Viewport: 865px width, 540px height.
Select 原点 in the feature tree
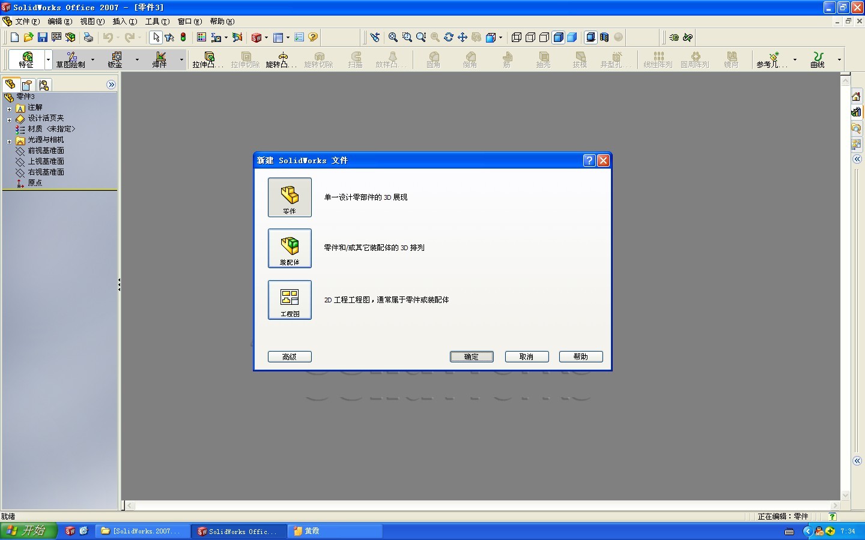point(35,183)
